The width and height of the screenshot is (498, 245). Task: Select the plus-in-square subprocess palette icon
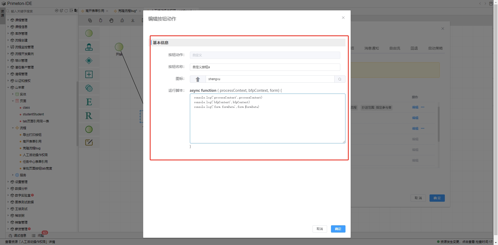89,74
